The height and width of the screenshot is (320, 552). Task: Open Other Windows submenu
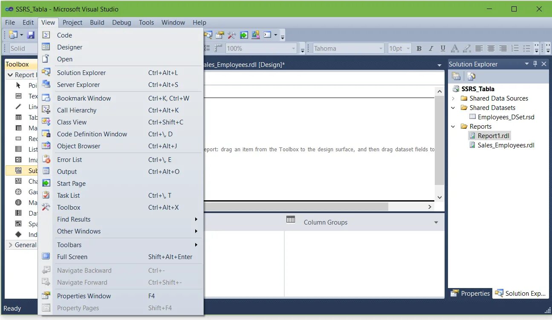[121, 231]
